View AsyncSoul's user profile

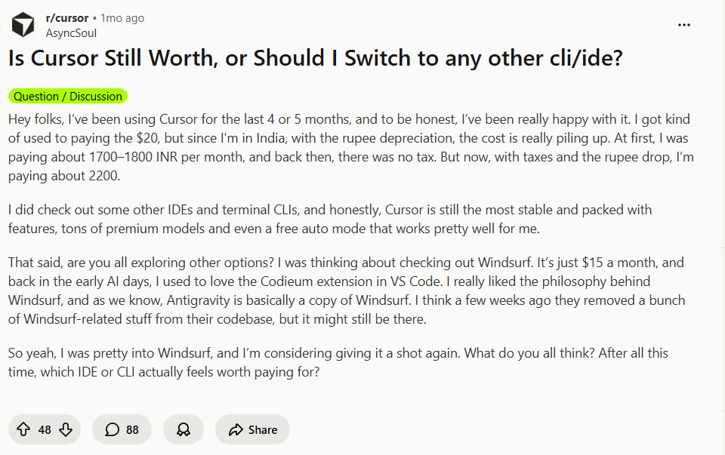coord(70,33)
